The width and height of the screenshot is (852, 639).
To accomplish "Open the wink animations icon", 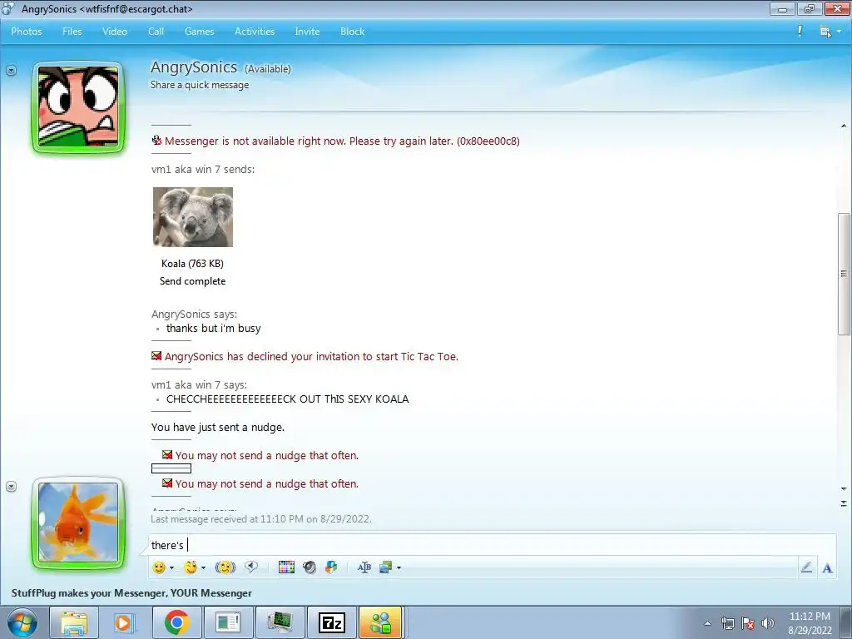I will point(191,567).
